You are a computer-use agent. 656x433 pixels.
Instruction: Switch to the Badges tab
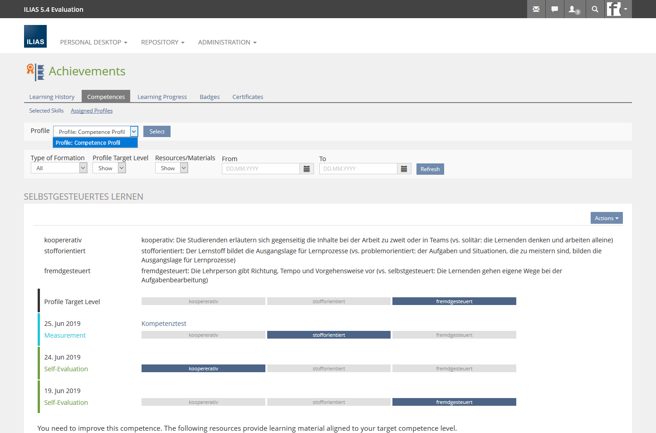click(210, 97)
